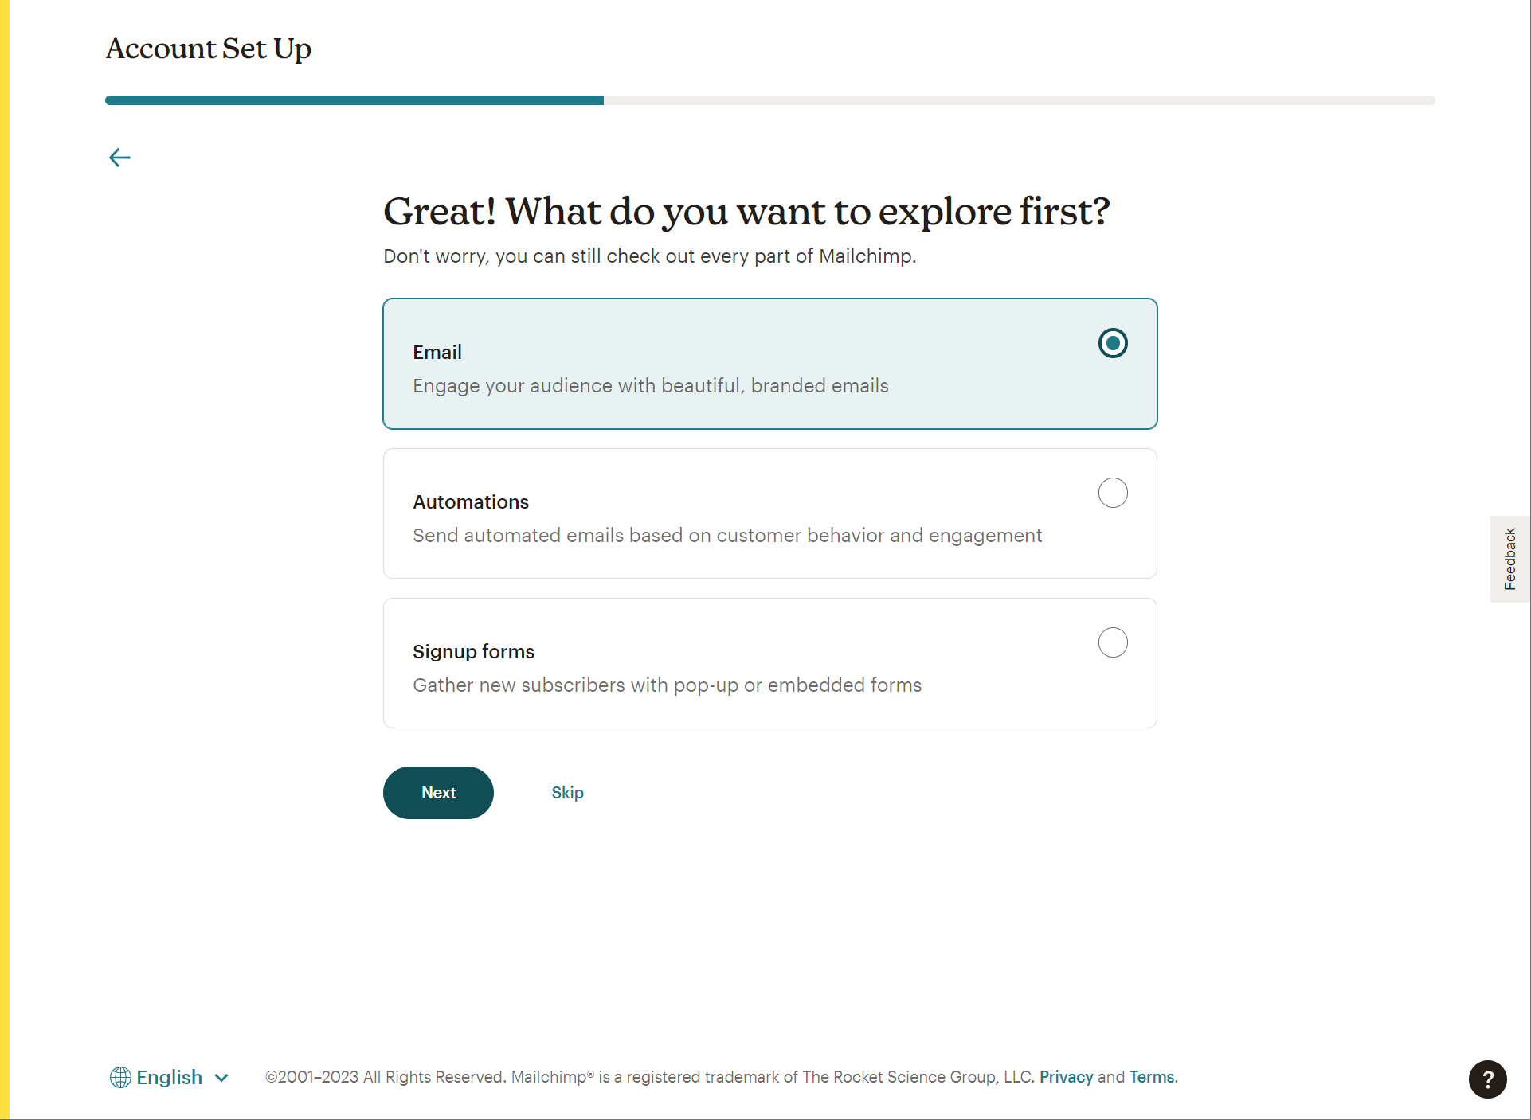Click the globe language icon
1531x1120 pixels.
[x=120, y=1077]
